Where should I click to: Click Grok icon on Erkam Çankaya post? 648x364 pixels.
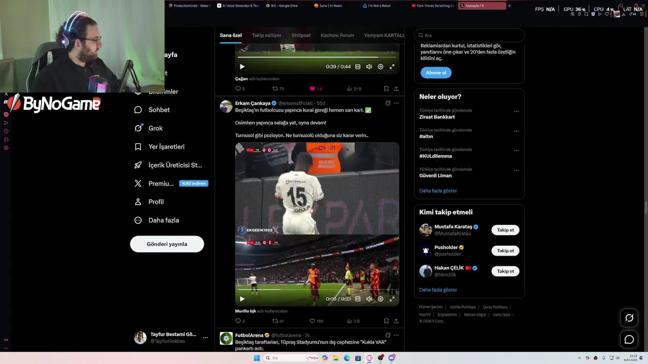[x=388, y=103]
